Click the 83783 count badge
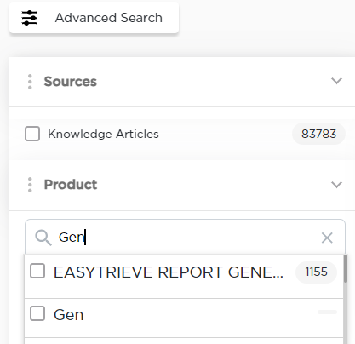Screen dimensions: 355x344 point(318,134)
